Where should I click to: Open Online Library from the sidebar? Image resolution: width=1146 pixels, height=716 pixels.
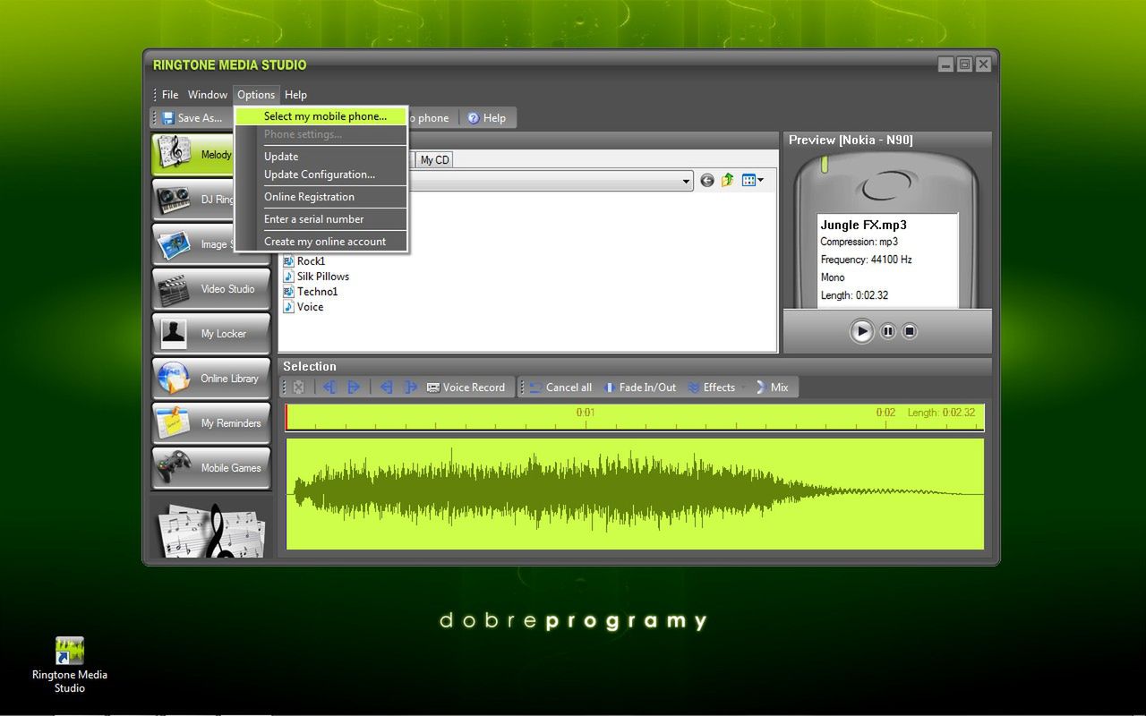click(211, 378)
